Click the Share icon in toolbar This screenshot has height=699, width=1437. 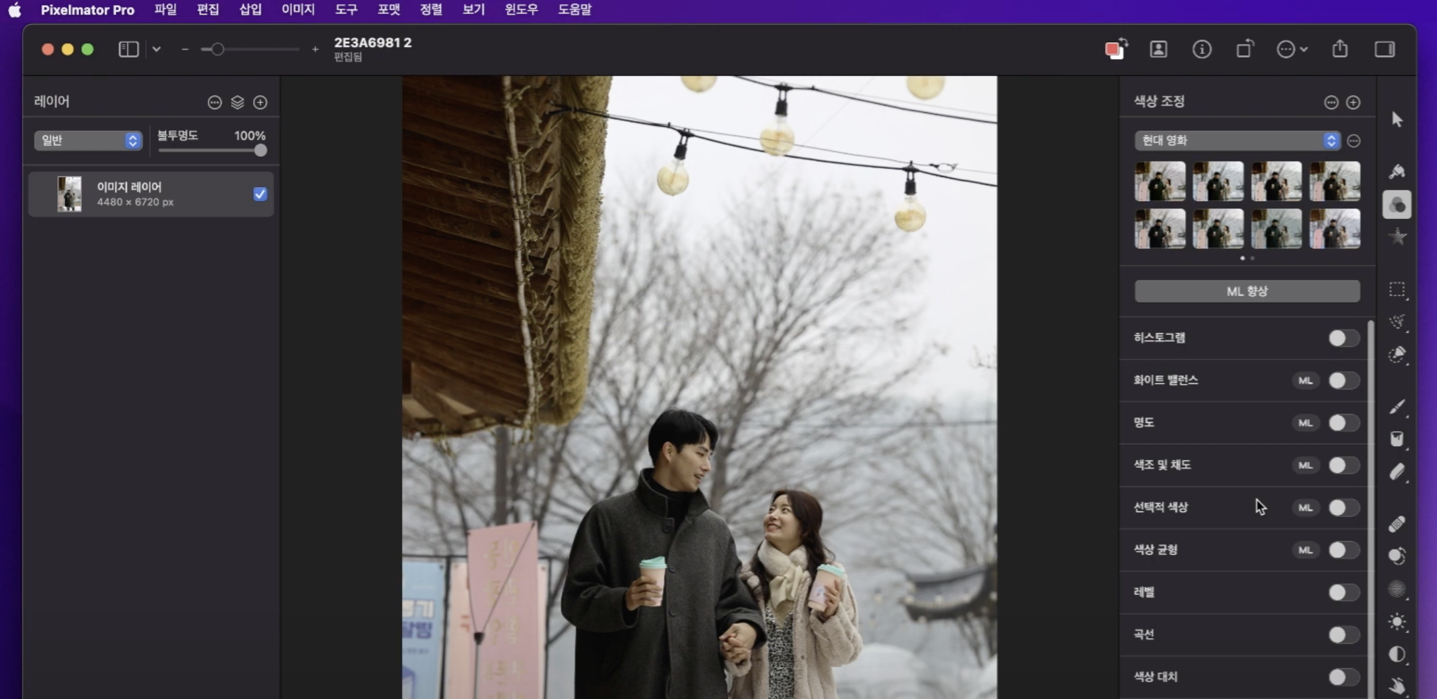(1340, 49)
